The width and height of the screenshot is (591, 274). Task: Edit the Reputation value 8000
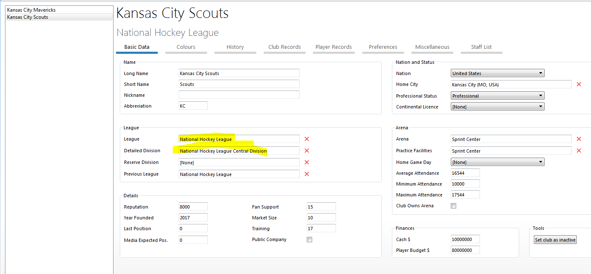[193, 206]
